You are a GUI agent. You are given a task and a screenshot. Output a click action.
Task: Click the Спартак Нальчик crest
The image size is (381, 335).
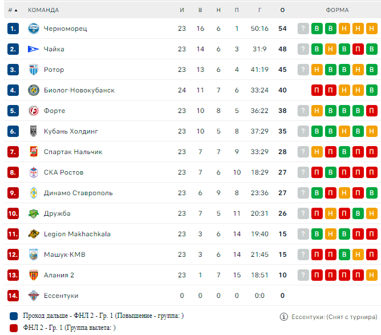(34, 152)
